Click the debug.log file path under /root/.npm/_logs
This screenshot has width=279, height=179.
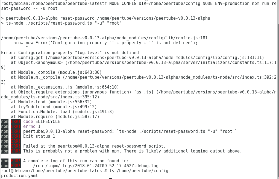[x=96, y=166]
